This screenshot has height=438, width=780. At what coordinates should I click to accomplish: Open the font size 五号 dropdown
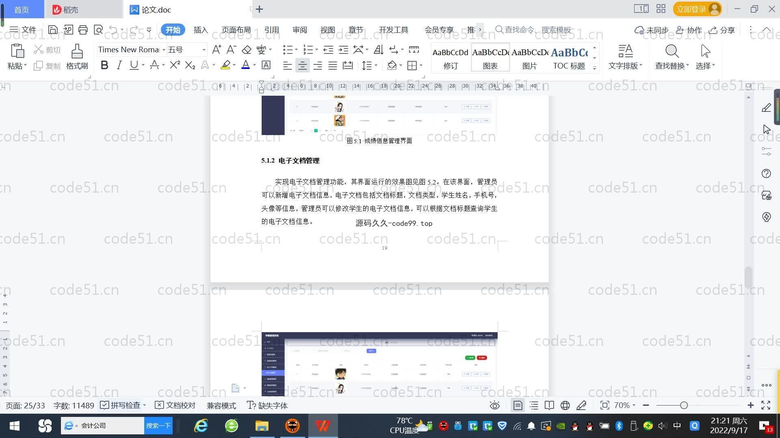click(x=204, y=50)
